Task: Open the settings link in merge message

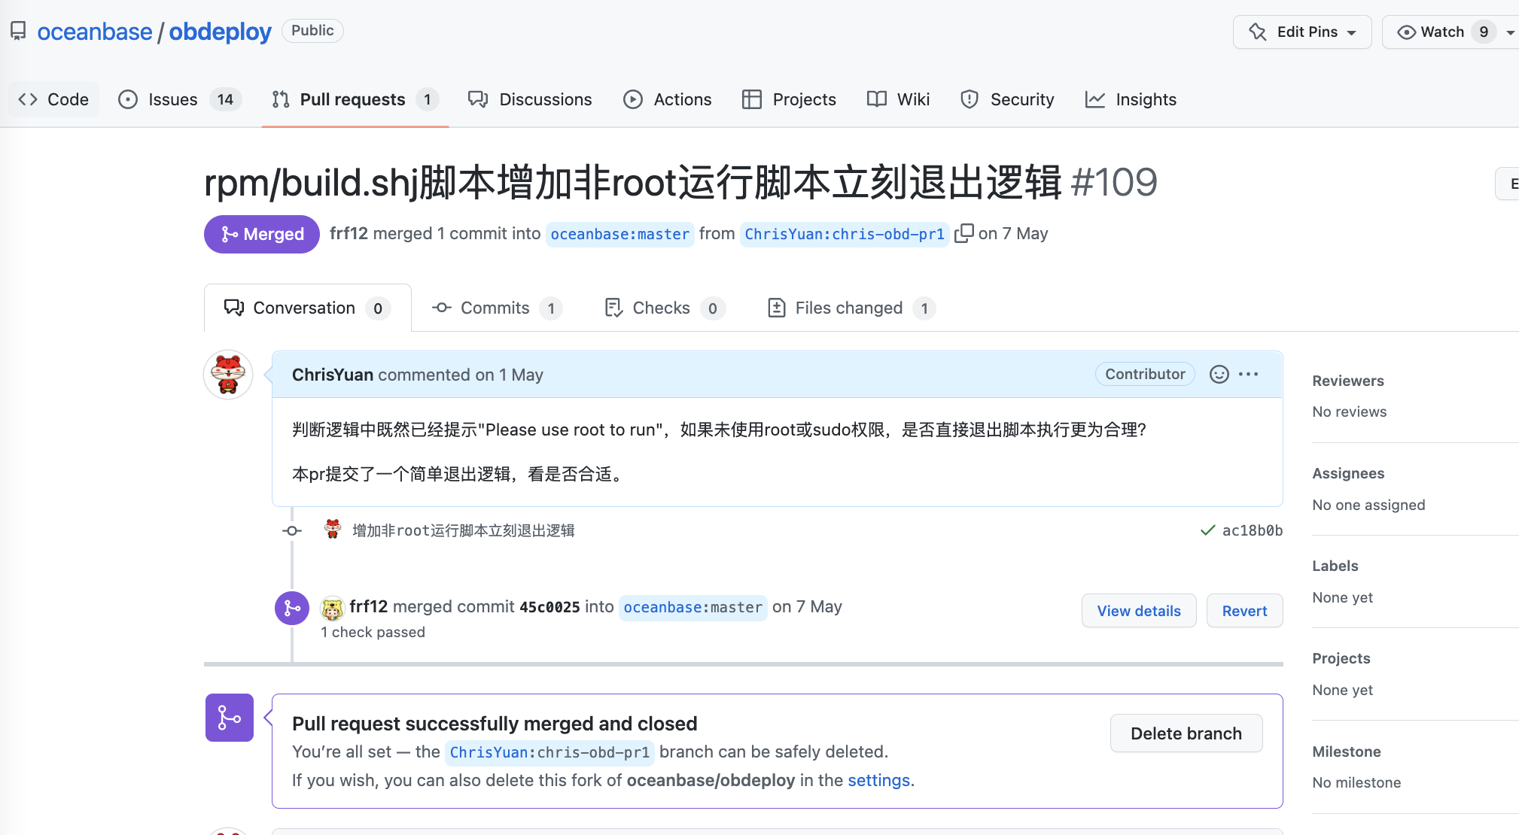Action: pos(878,780)
